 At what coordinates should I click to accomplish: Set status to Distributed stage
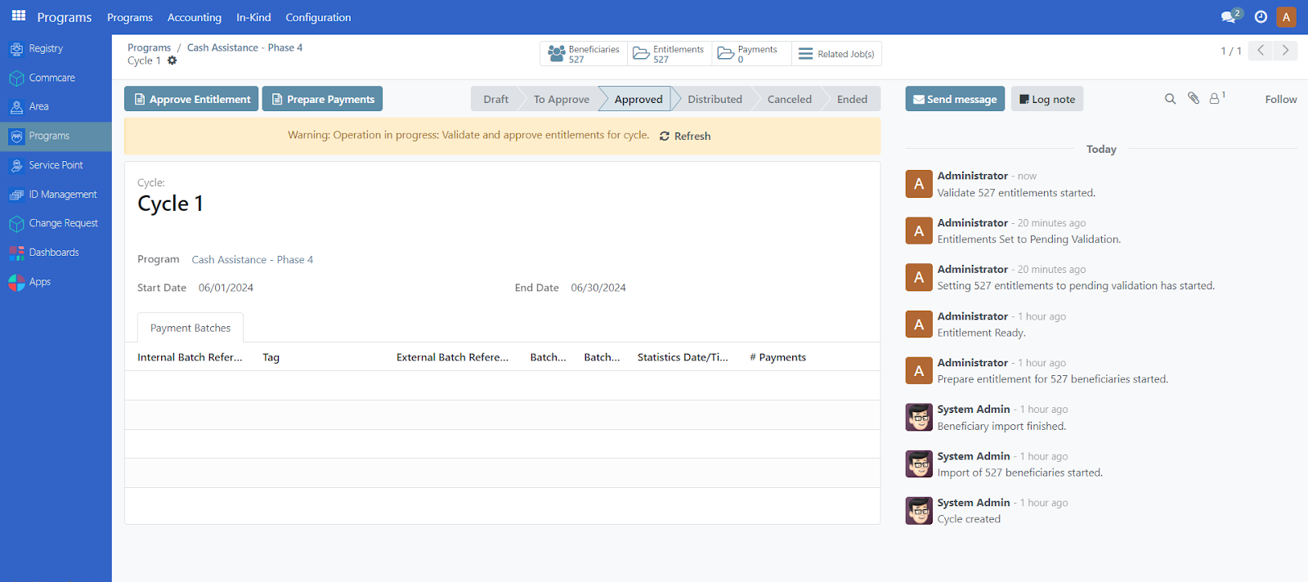click(714, 99)
